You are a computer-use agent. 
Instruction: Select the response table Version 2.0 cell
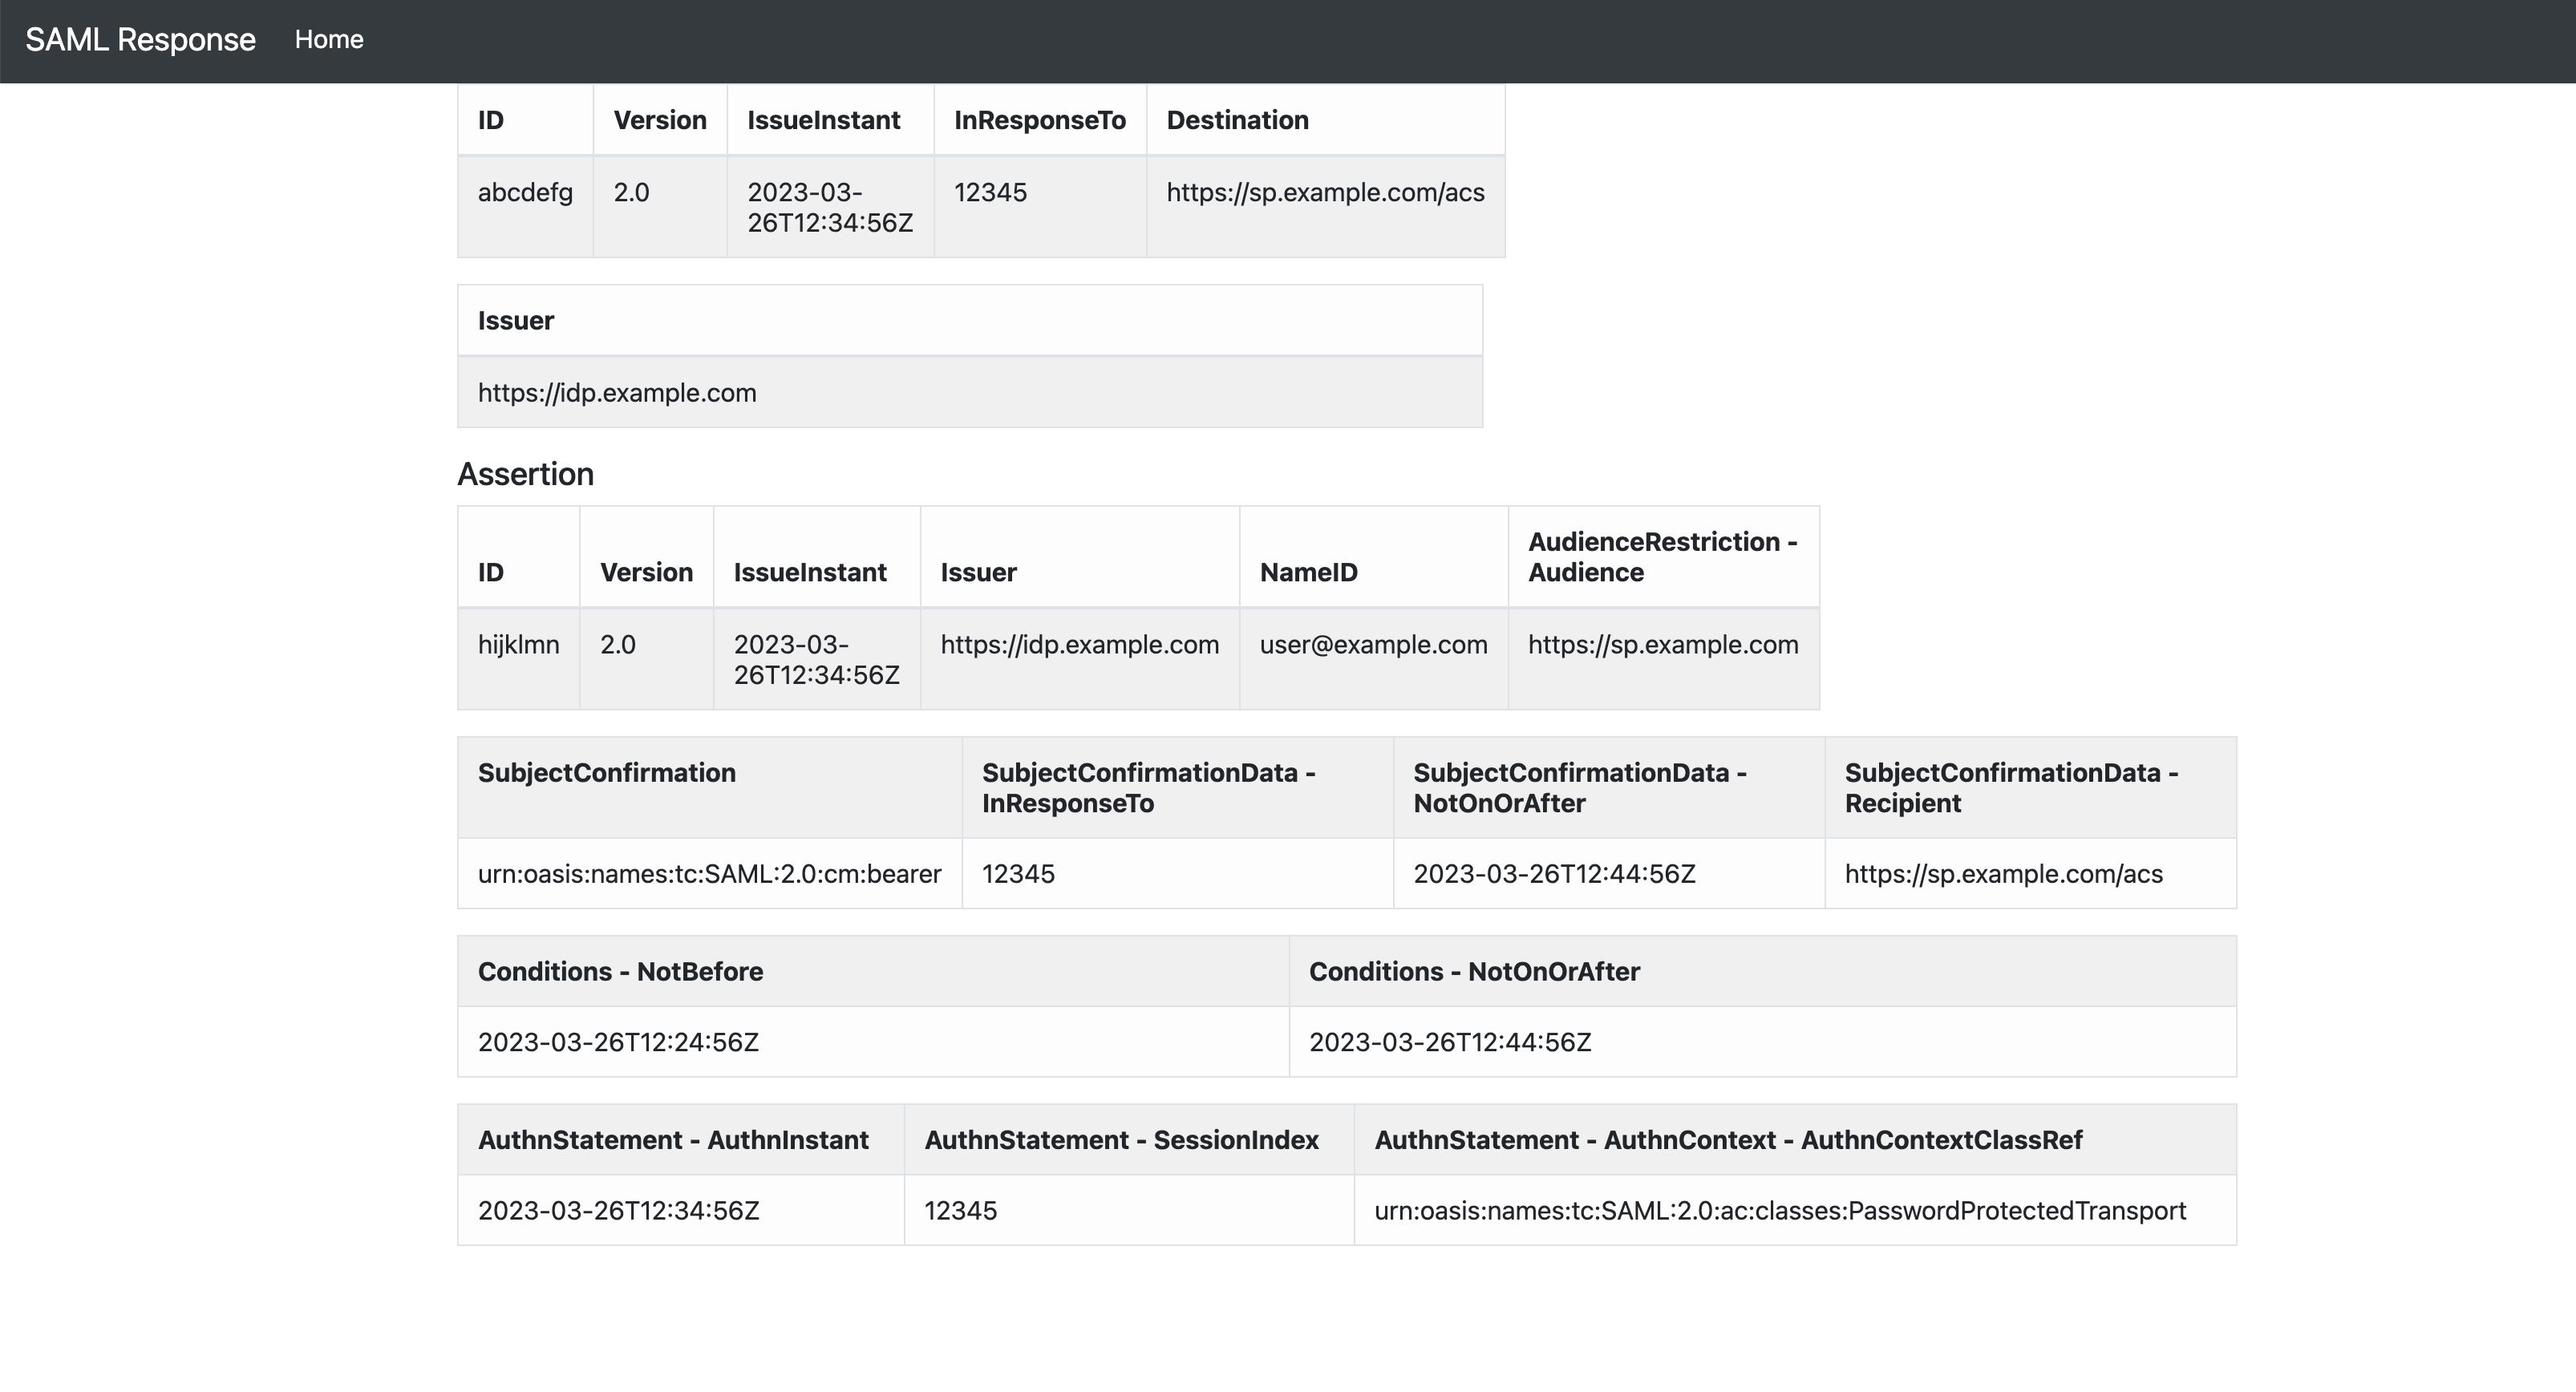660,207
